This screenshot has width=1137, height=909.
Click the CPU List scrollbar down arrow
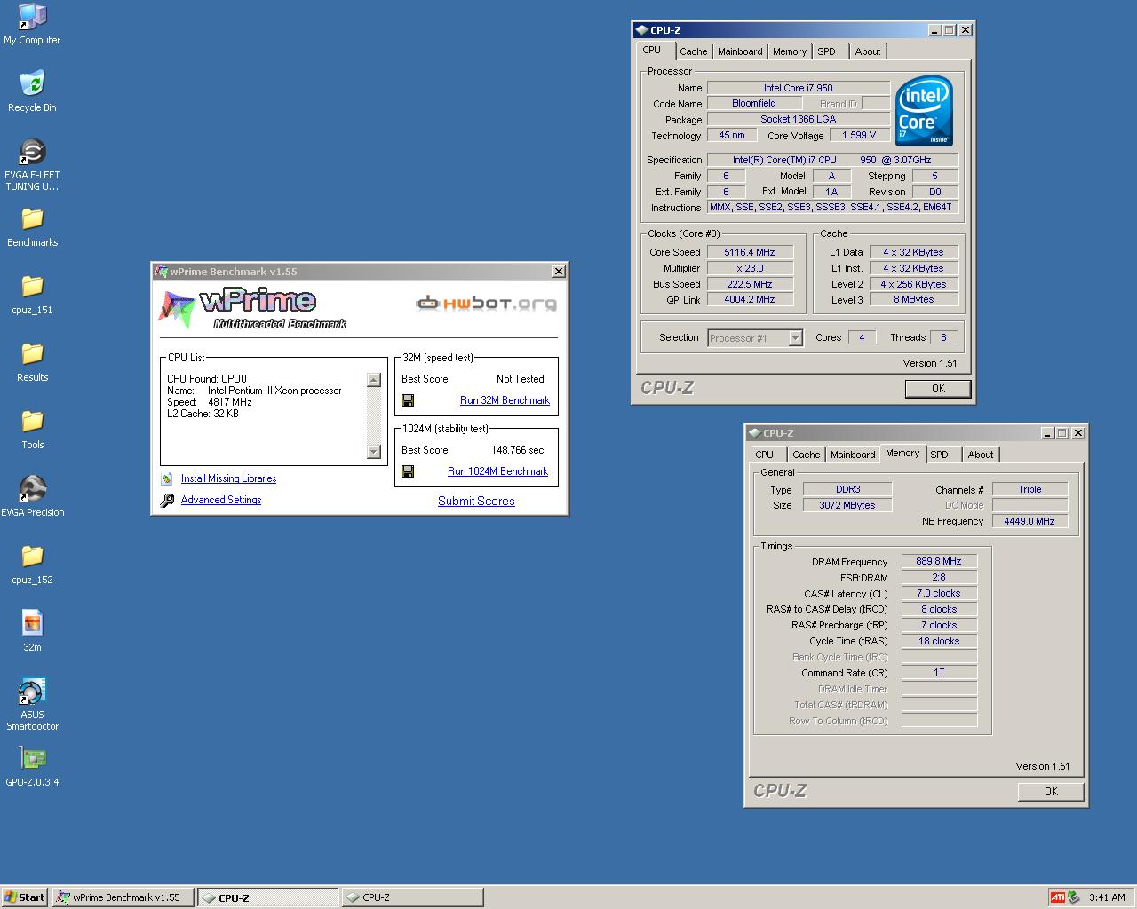[x=374, y=451]
